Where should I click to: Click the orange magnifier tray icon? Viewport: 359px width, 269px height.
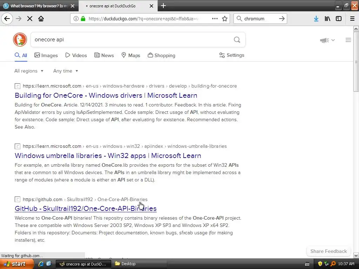[333, 264]
